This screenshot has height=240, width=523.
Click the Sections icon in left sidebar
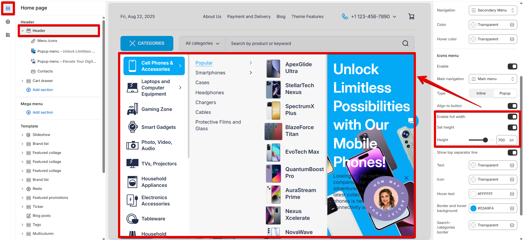(8, 8)
